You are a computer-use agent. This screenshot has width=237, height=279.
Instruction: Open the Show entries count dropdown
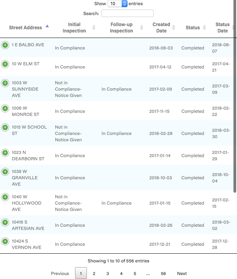click(117, 4)
